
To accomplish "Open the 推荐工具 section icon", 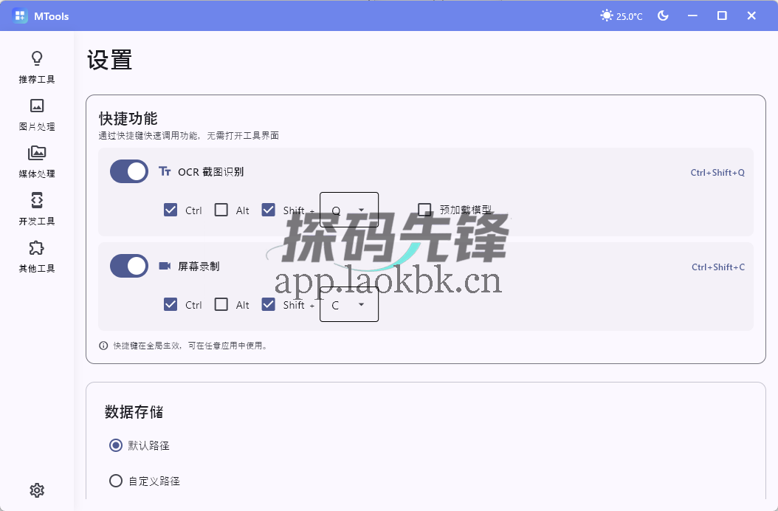I will pos(36,58).
